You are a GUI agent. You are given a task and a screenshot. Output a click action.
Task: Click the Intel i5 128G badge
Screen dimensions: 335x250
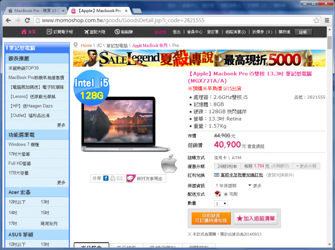(92, 88)
